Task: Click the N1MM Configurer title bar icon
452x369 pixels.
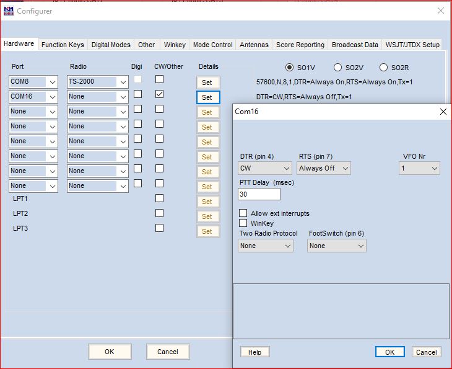Action: (x=9, y=11)
